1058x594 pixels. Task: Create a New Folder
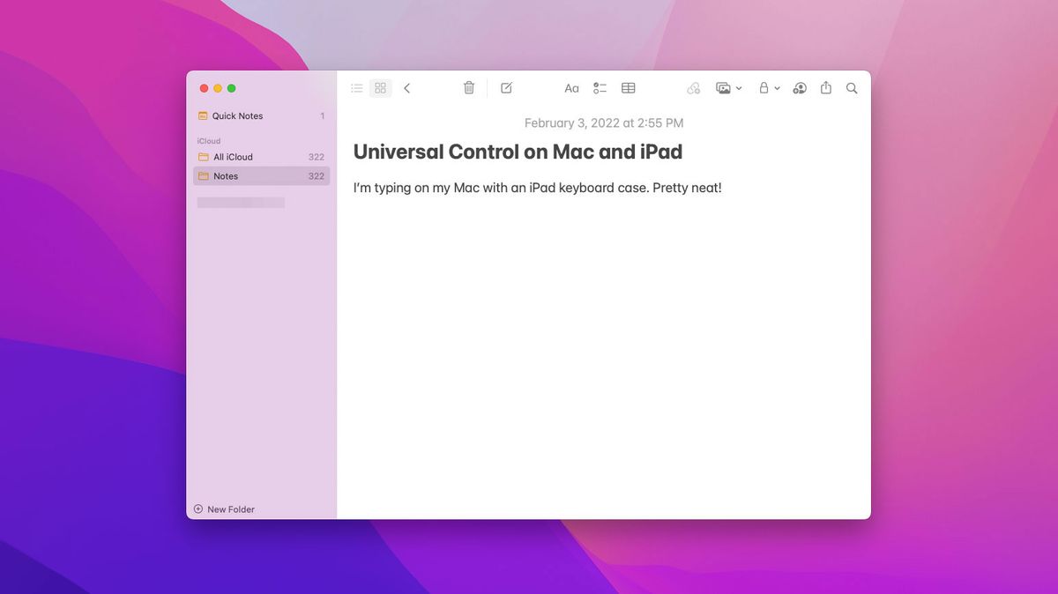pyautogui.click(x=224, y=509)
